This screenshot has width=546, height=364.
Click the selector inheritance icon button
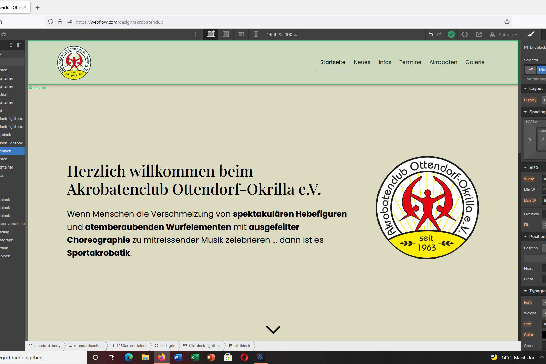530,70
